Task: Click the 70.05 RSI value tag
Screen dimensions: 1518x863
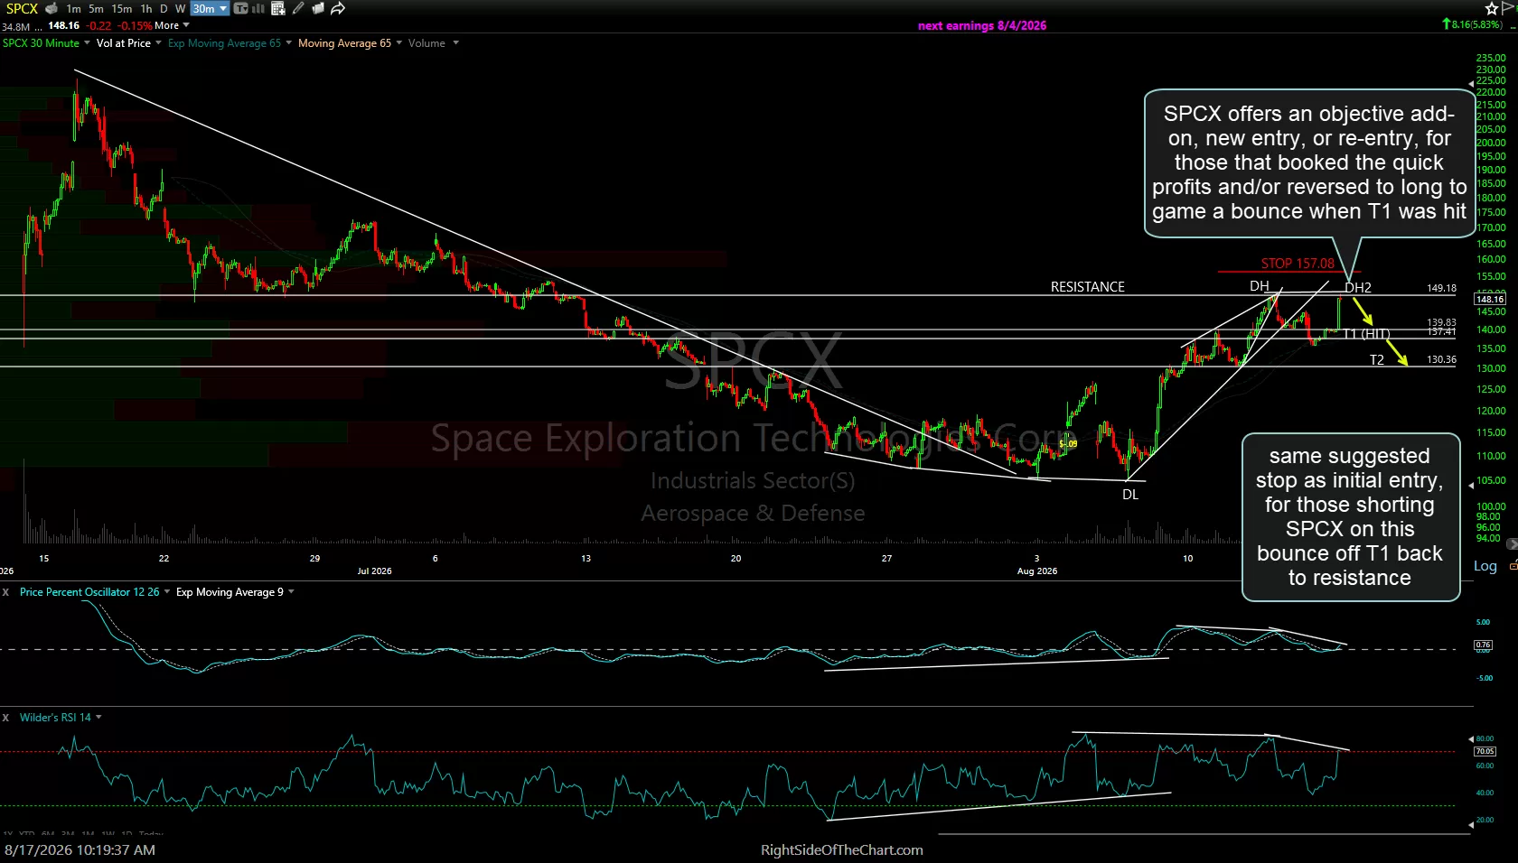Action: [x=1485, y=751]
